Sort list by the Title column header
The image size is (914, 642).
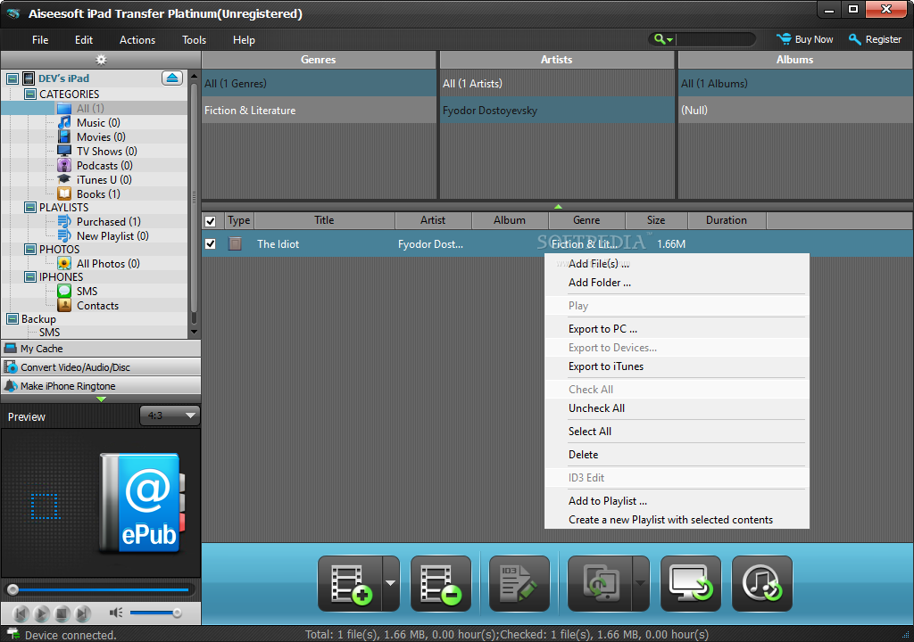pyautogui.click(x=324, y=220)
